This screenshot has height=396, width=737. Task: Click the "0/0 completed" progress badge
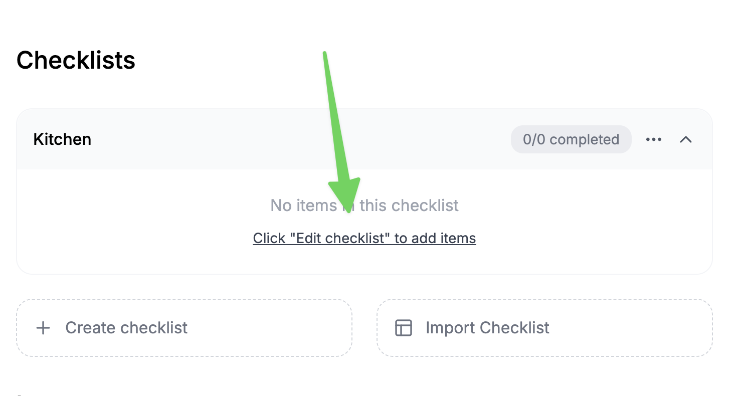click(x=571, y=139)
